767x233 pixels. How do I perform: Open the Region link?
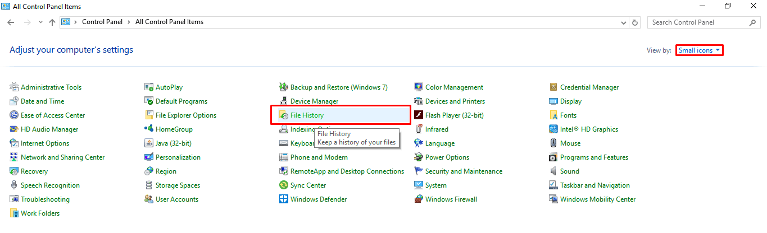pos(166,171)
